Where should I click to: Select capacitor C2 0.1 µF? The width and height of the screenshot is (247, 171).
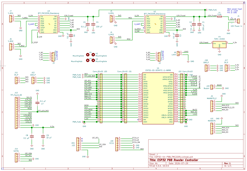194,24
